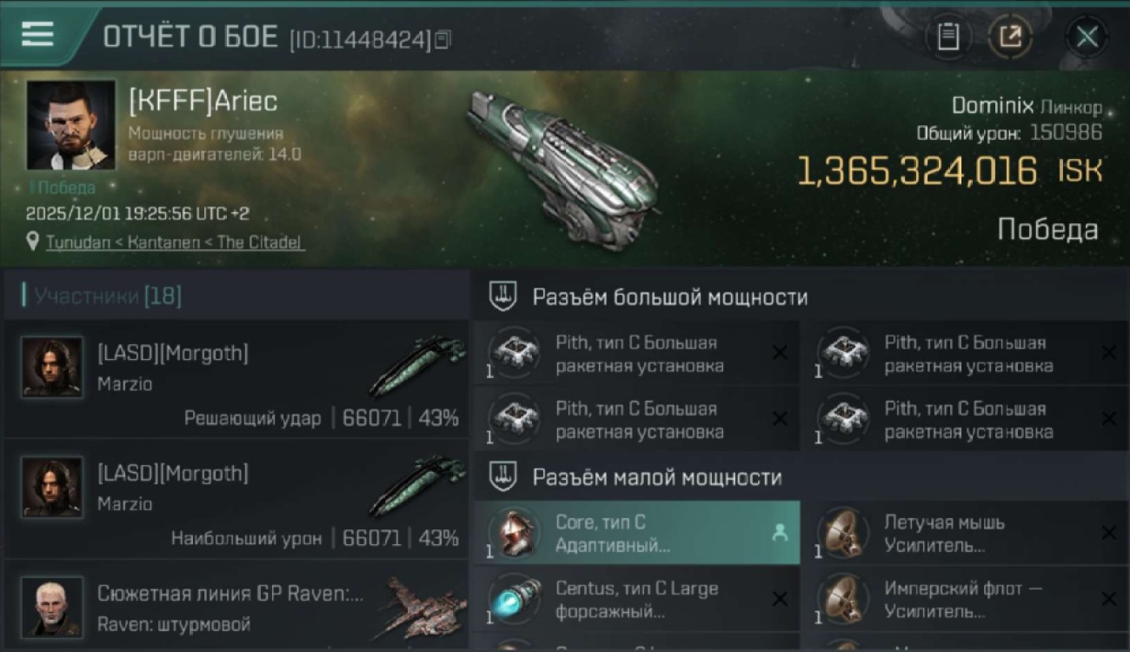Open GP Raven штурмовой participant entry

click(x=236, y=608)
